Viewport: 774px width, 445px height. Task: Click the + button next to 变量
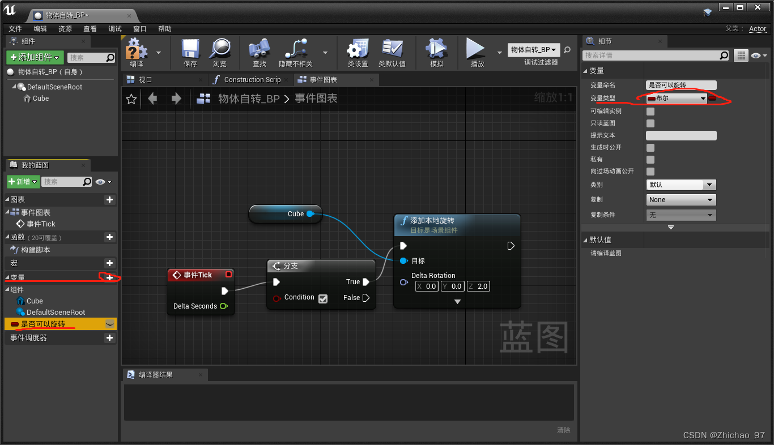click(109, 277)
